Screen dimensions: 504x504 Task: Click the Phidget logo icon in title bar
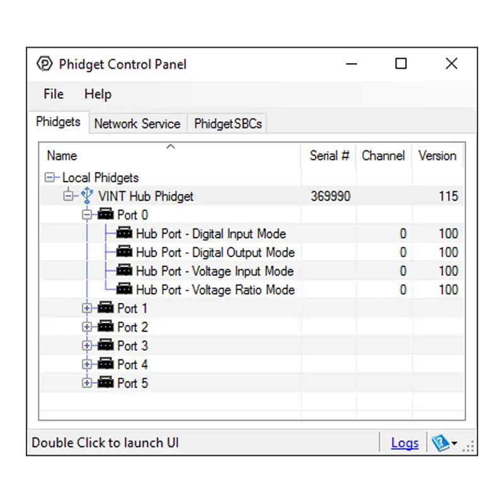tap(44, 64)
